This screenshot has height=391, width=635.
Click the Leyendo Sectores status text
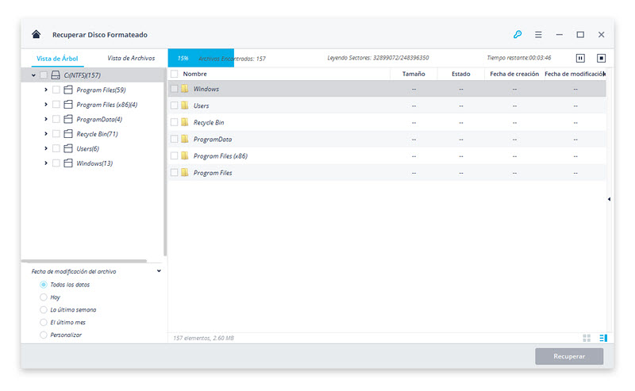(x=378, y=58)
